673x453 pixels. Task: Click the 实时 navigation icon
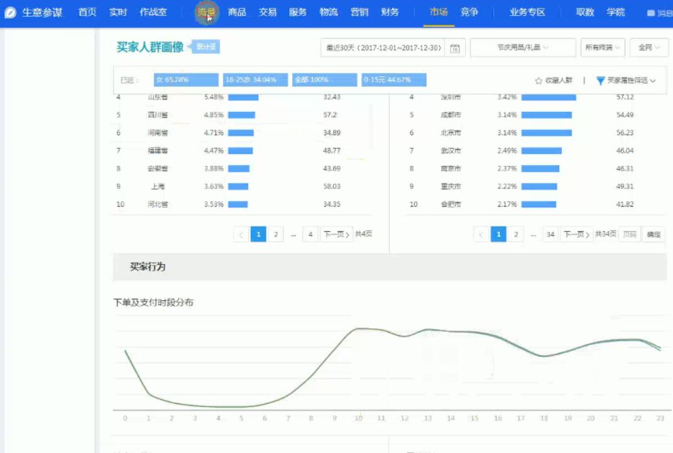[118, 11]
